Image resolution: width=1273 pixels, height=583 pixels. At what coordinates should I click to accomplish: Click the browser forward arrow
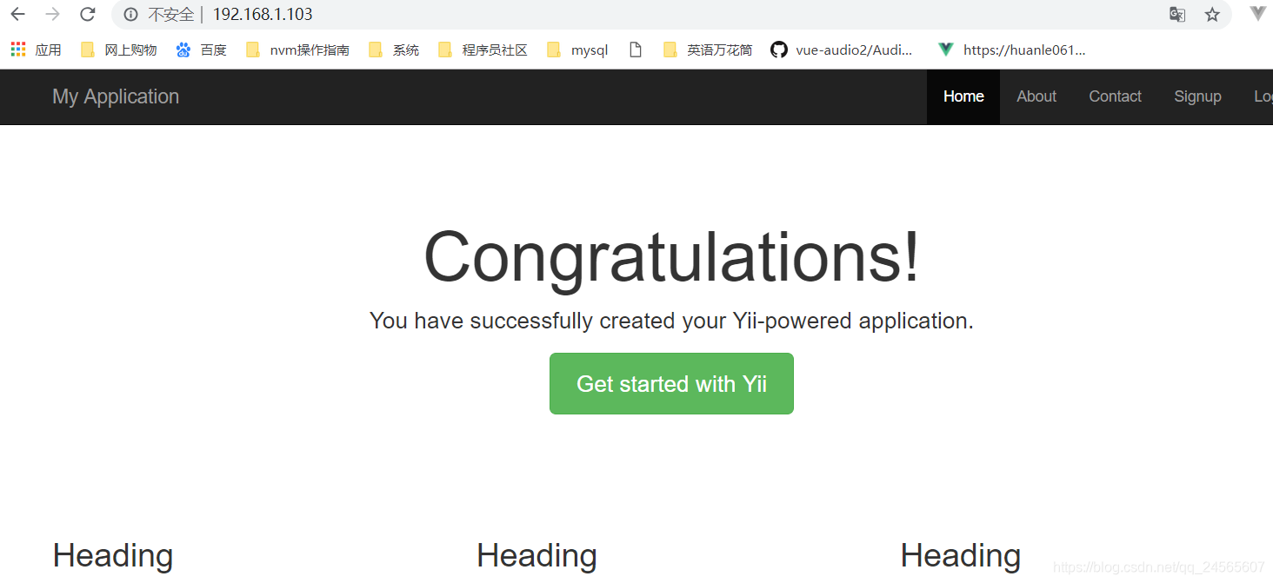pyautogui.click(x=52, y=14)
